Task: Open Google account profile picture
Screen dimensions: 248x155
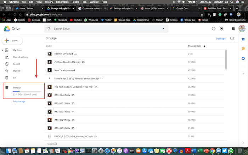Action: [242, 29]
